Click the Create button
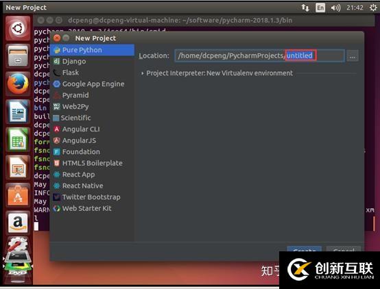The image size is (380, 289). tap(305, 249)
